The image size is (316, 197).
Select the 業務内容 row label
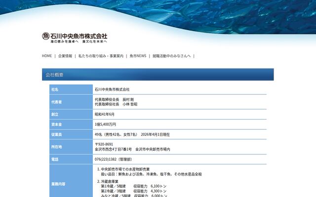coord(58,184)
